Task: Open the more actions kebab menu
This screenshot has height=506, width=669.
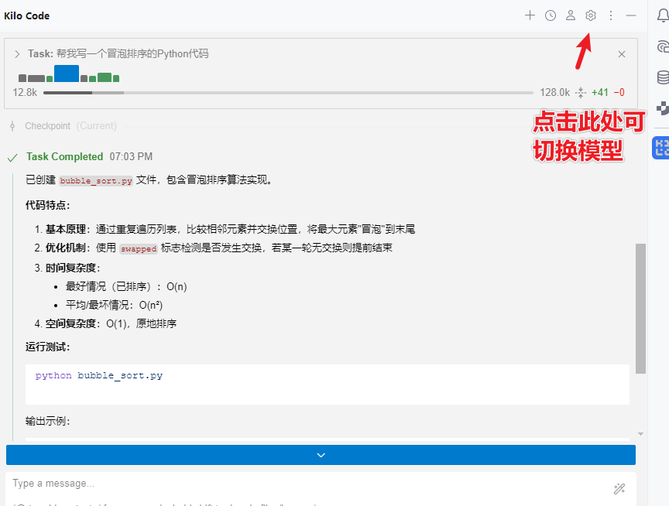Action: point(611,15)
